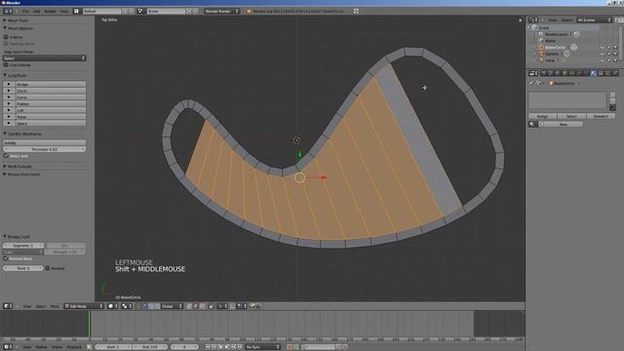The width and height of the screenshot is (624, 351).
Task: Click jump to last frame in timeline
Action: click(x=240, y=347)
